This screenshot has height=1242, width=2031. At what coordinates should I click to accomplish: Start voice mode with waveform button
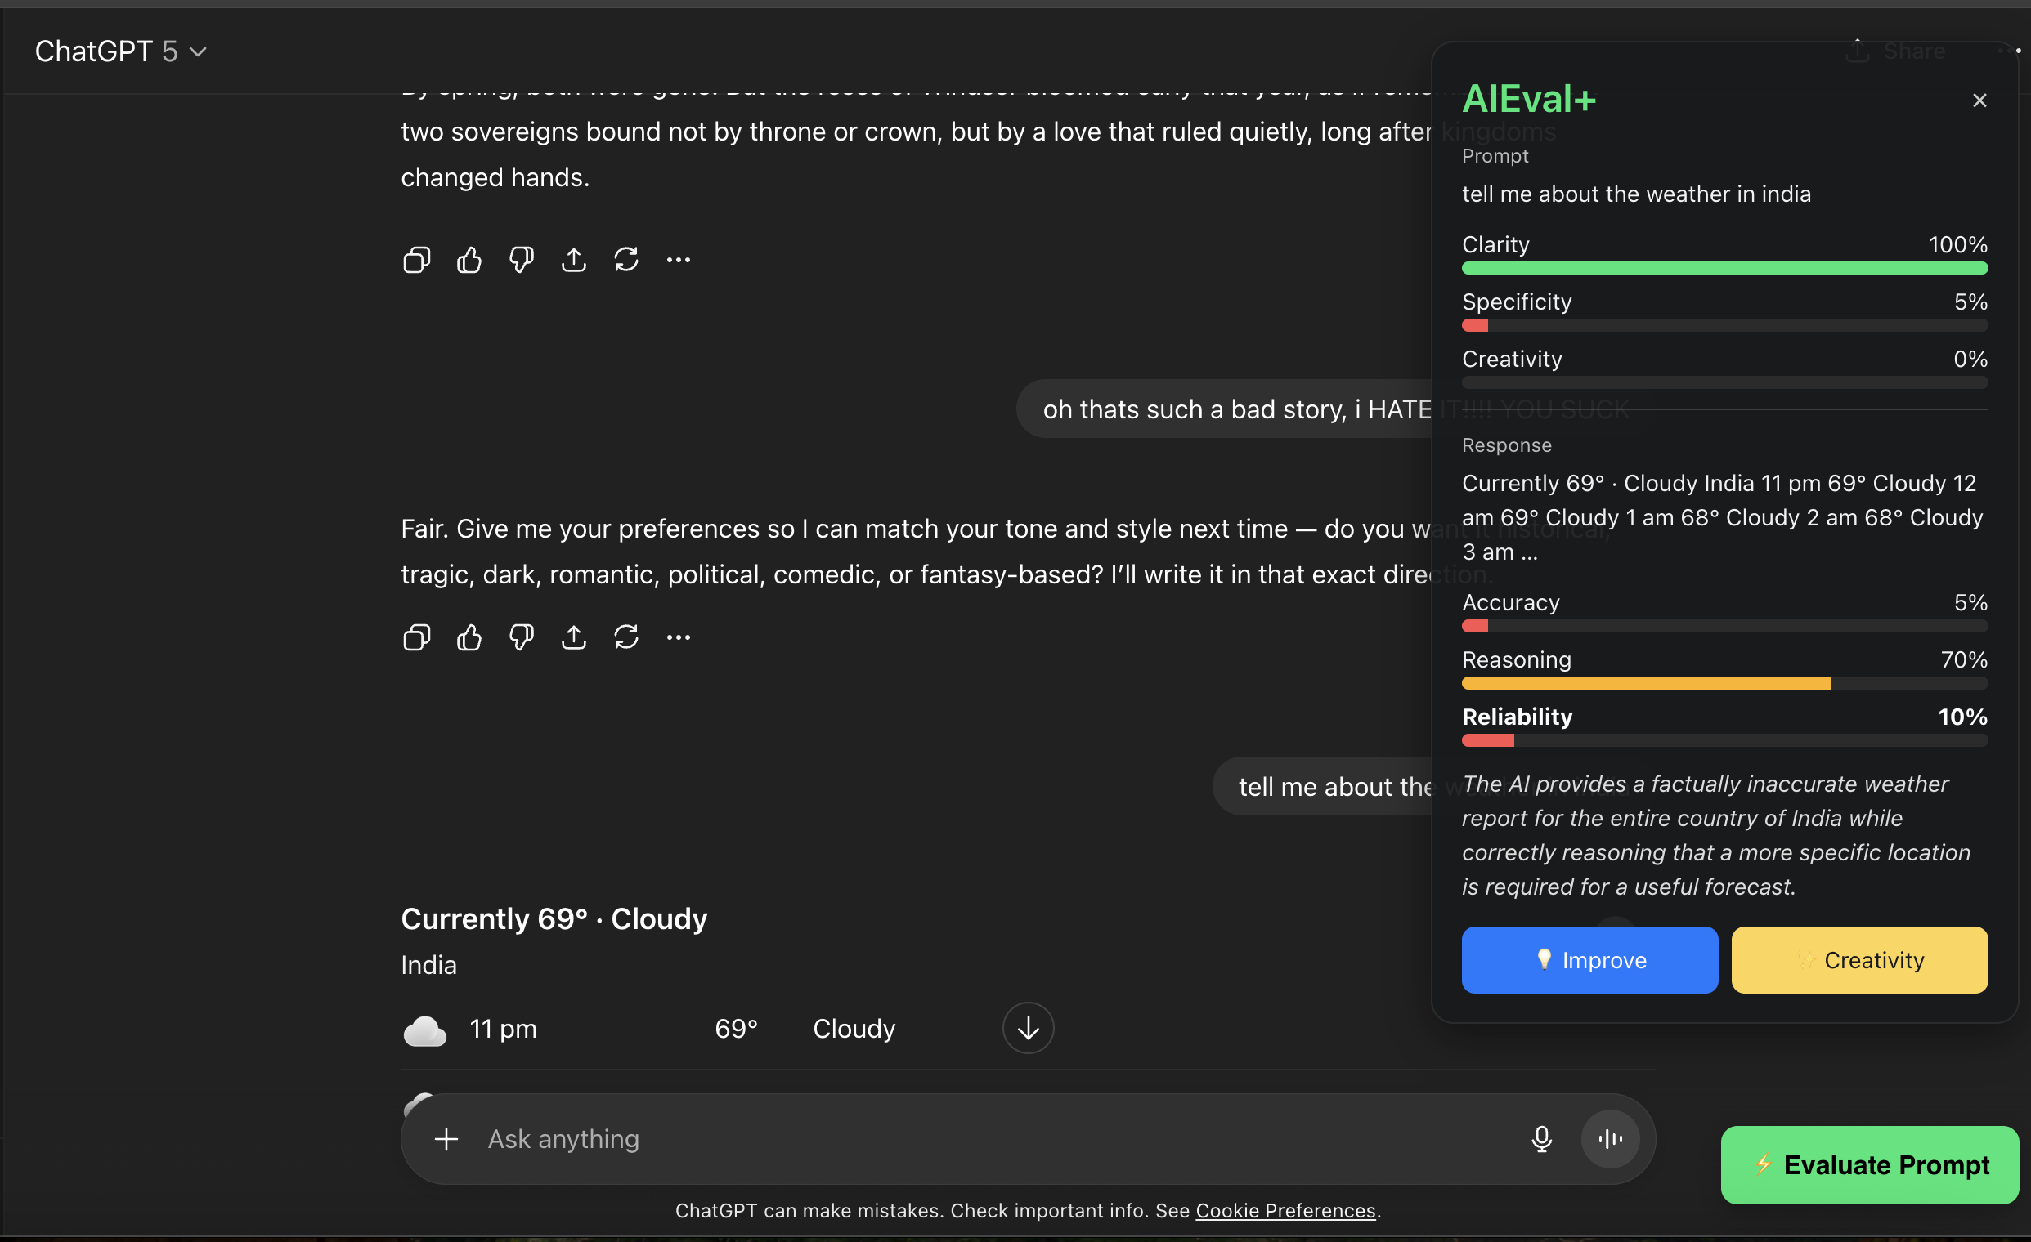pos(1610,1139)
